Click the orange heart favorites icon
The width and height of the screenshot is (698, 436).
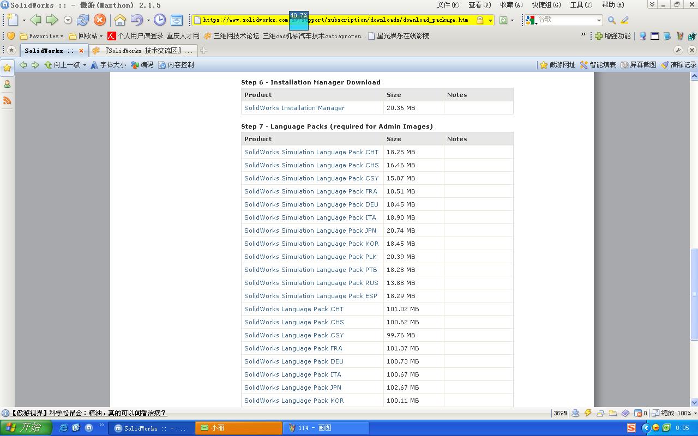tap(10, 36)
